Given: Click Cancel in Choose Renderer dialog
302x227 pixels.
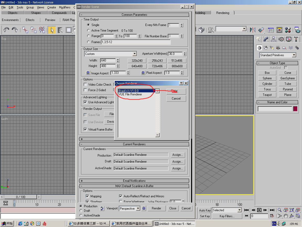Looking at the screenshot, I should (176, 99).
